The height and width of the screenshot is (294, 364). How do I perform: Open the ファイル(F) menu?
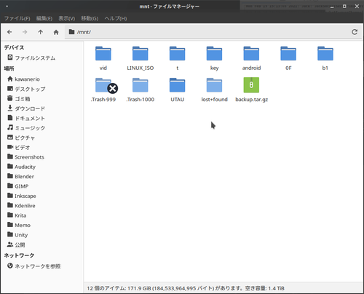pos(17,18)
